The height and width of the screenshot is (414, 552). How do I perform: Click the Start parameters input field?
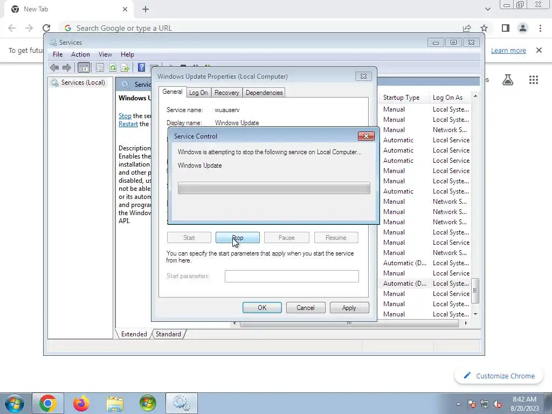pyautogui.click(x=292, y=277)
